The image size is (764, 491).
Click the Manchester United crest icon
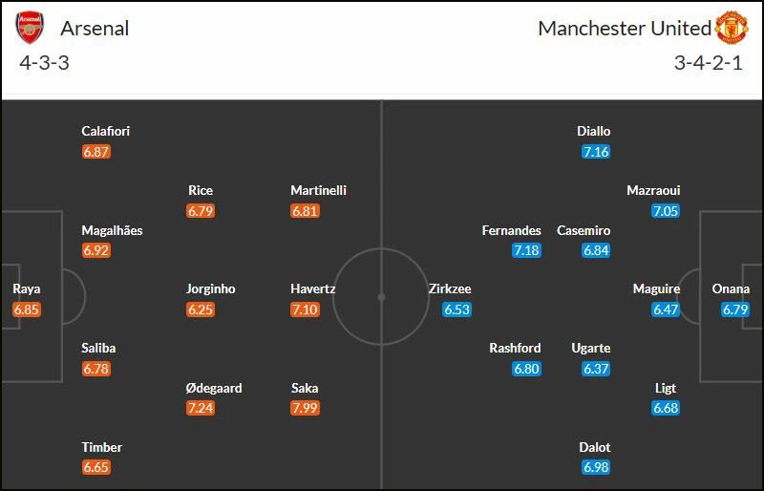(732, 28)
